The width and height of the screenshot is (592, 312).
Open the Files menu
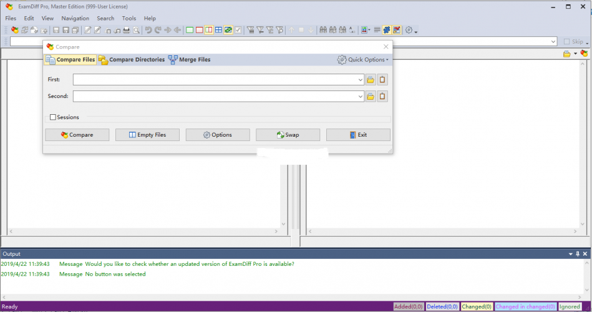11,18
